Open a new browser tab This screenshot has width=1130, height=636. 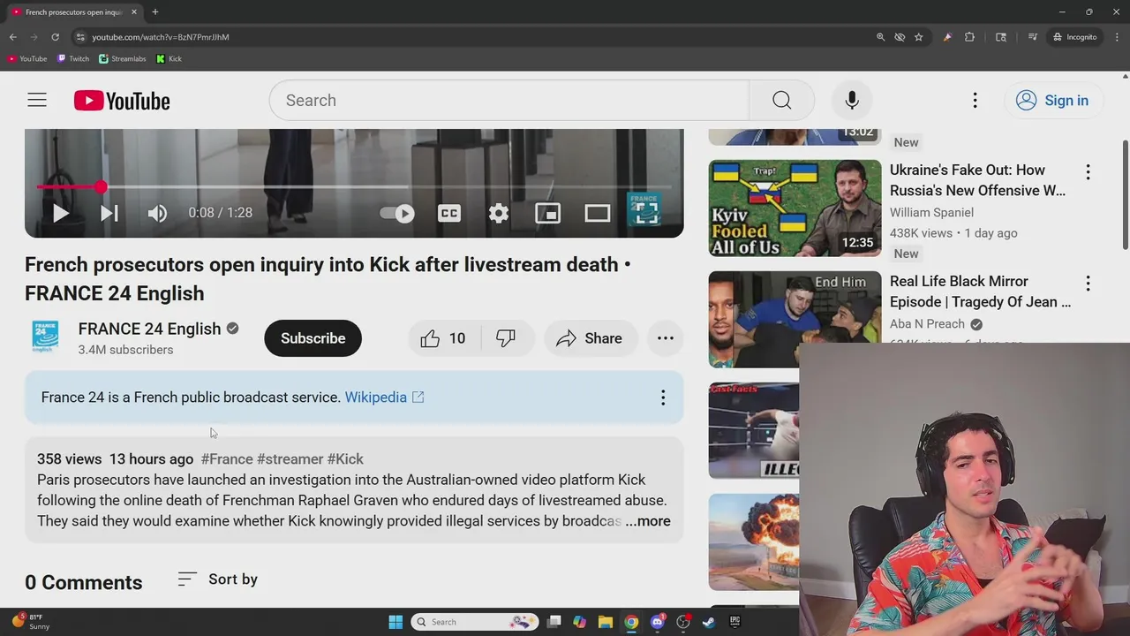(x=154, y=12)
